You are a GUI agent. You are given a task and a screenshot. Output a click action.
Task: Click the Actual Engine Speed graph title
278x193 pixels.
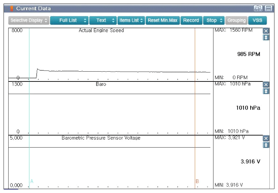pyautogui.click(x=101, y=31)
